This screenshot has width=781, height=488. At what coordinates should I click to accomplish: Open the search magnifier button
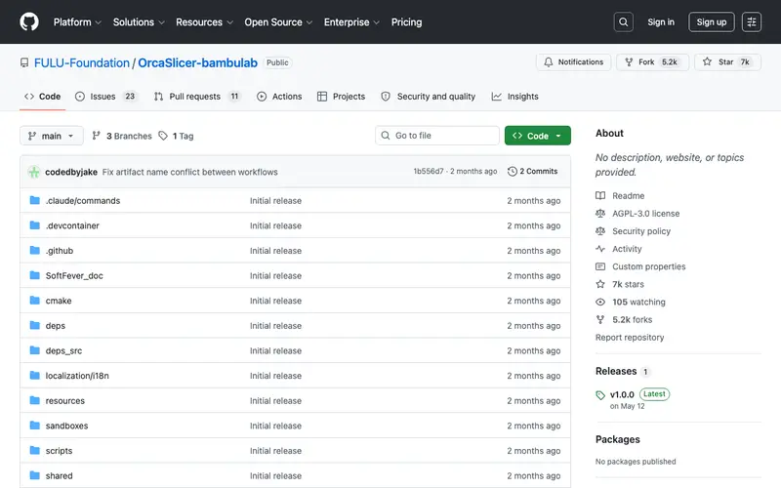623,21
